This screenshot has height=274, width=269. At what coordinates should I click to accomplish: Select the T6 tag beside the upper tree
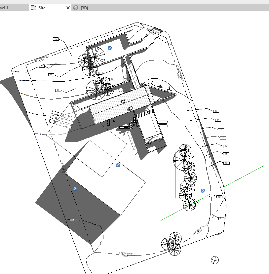pyautogui.click(x=112, y=79)
